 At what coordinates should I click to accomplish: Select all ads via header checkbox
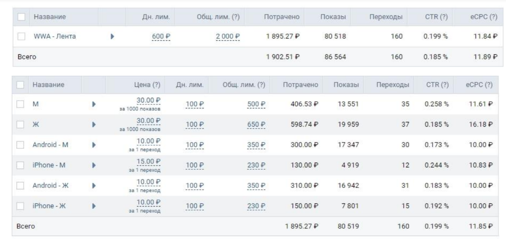(x=21, y=85)
